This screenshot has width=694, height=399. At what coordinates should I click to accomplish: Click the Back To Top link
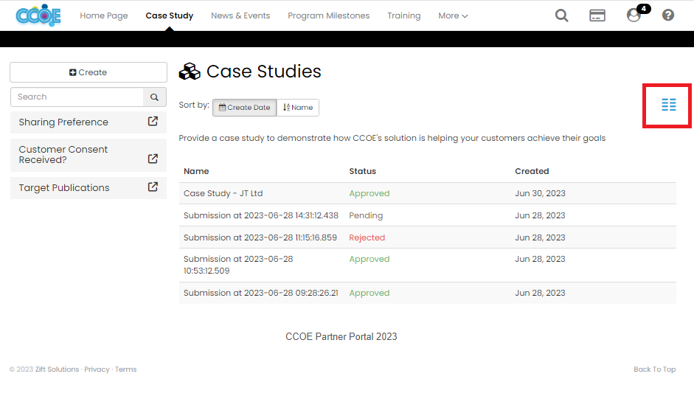point(654,369)
